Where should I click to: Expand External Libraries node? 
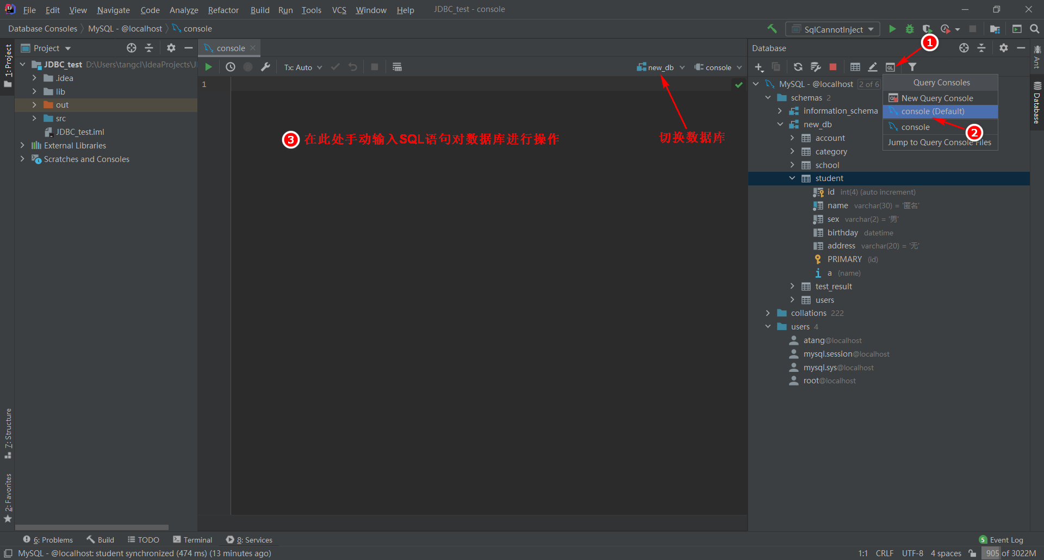(22, 145)
